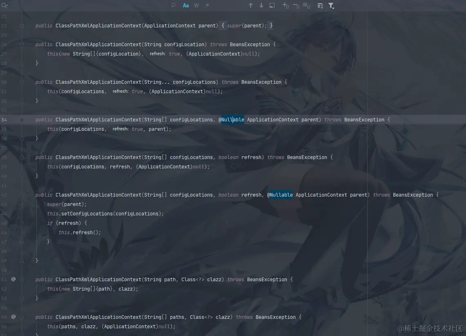Click 'ApplicationContext parent' on line 42
This screenshot has height=336, width=466.
331,195
